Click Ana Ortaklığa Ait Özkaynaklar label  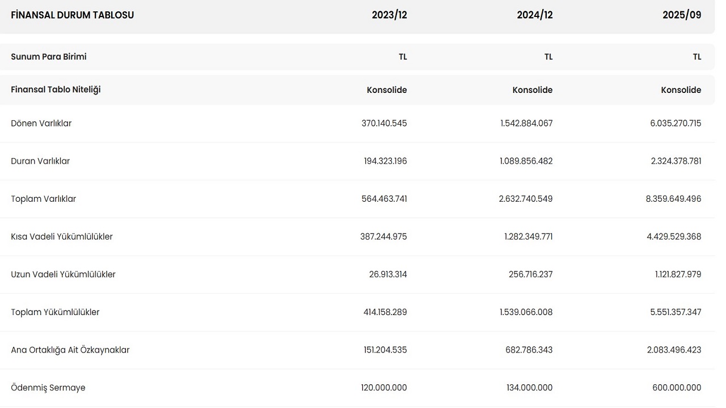click(70, 350)
